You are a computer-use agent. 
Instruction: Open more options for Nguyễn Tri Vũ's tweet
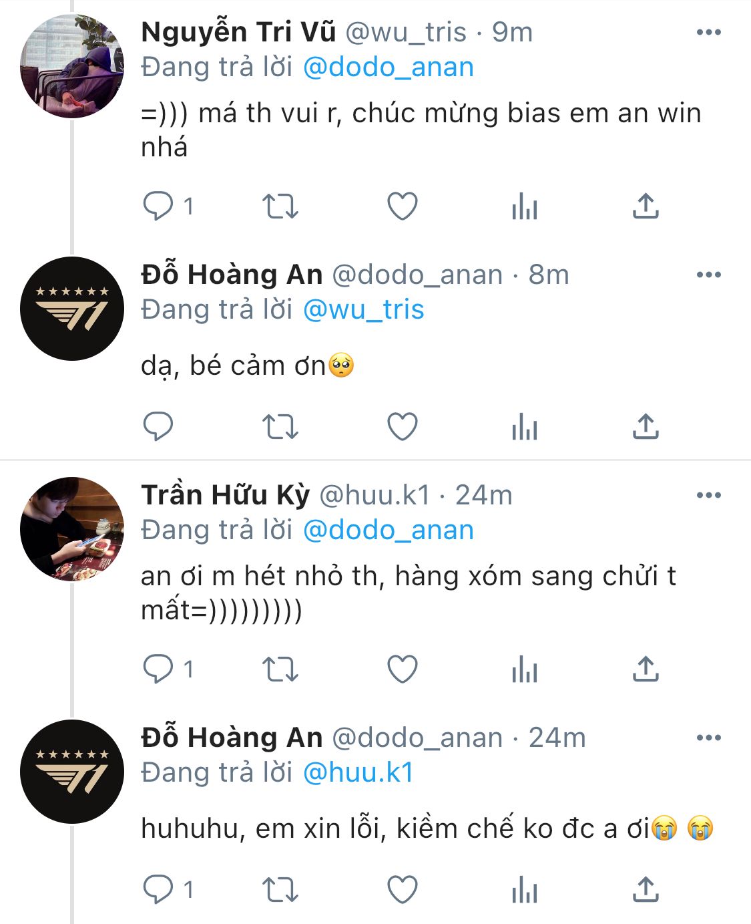click(x=708, y=32)
